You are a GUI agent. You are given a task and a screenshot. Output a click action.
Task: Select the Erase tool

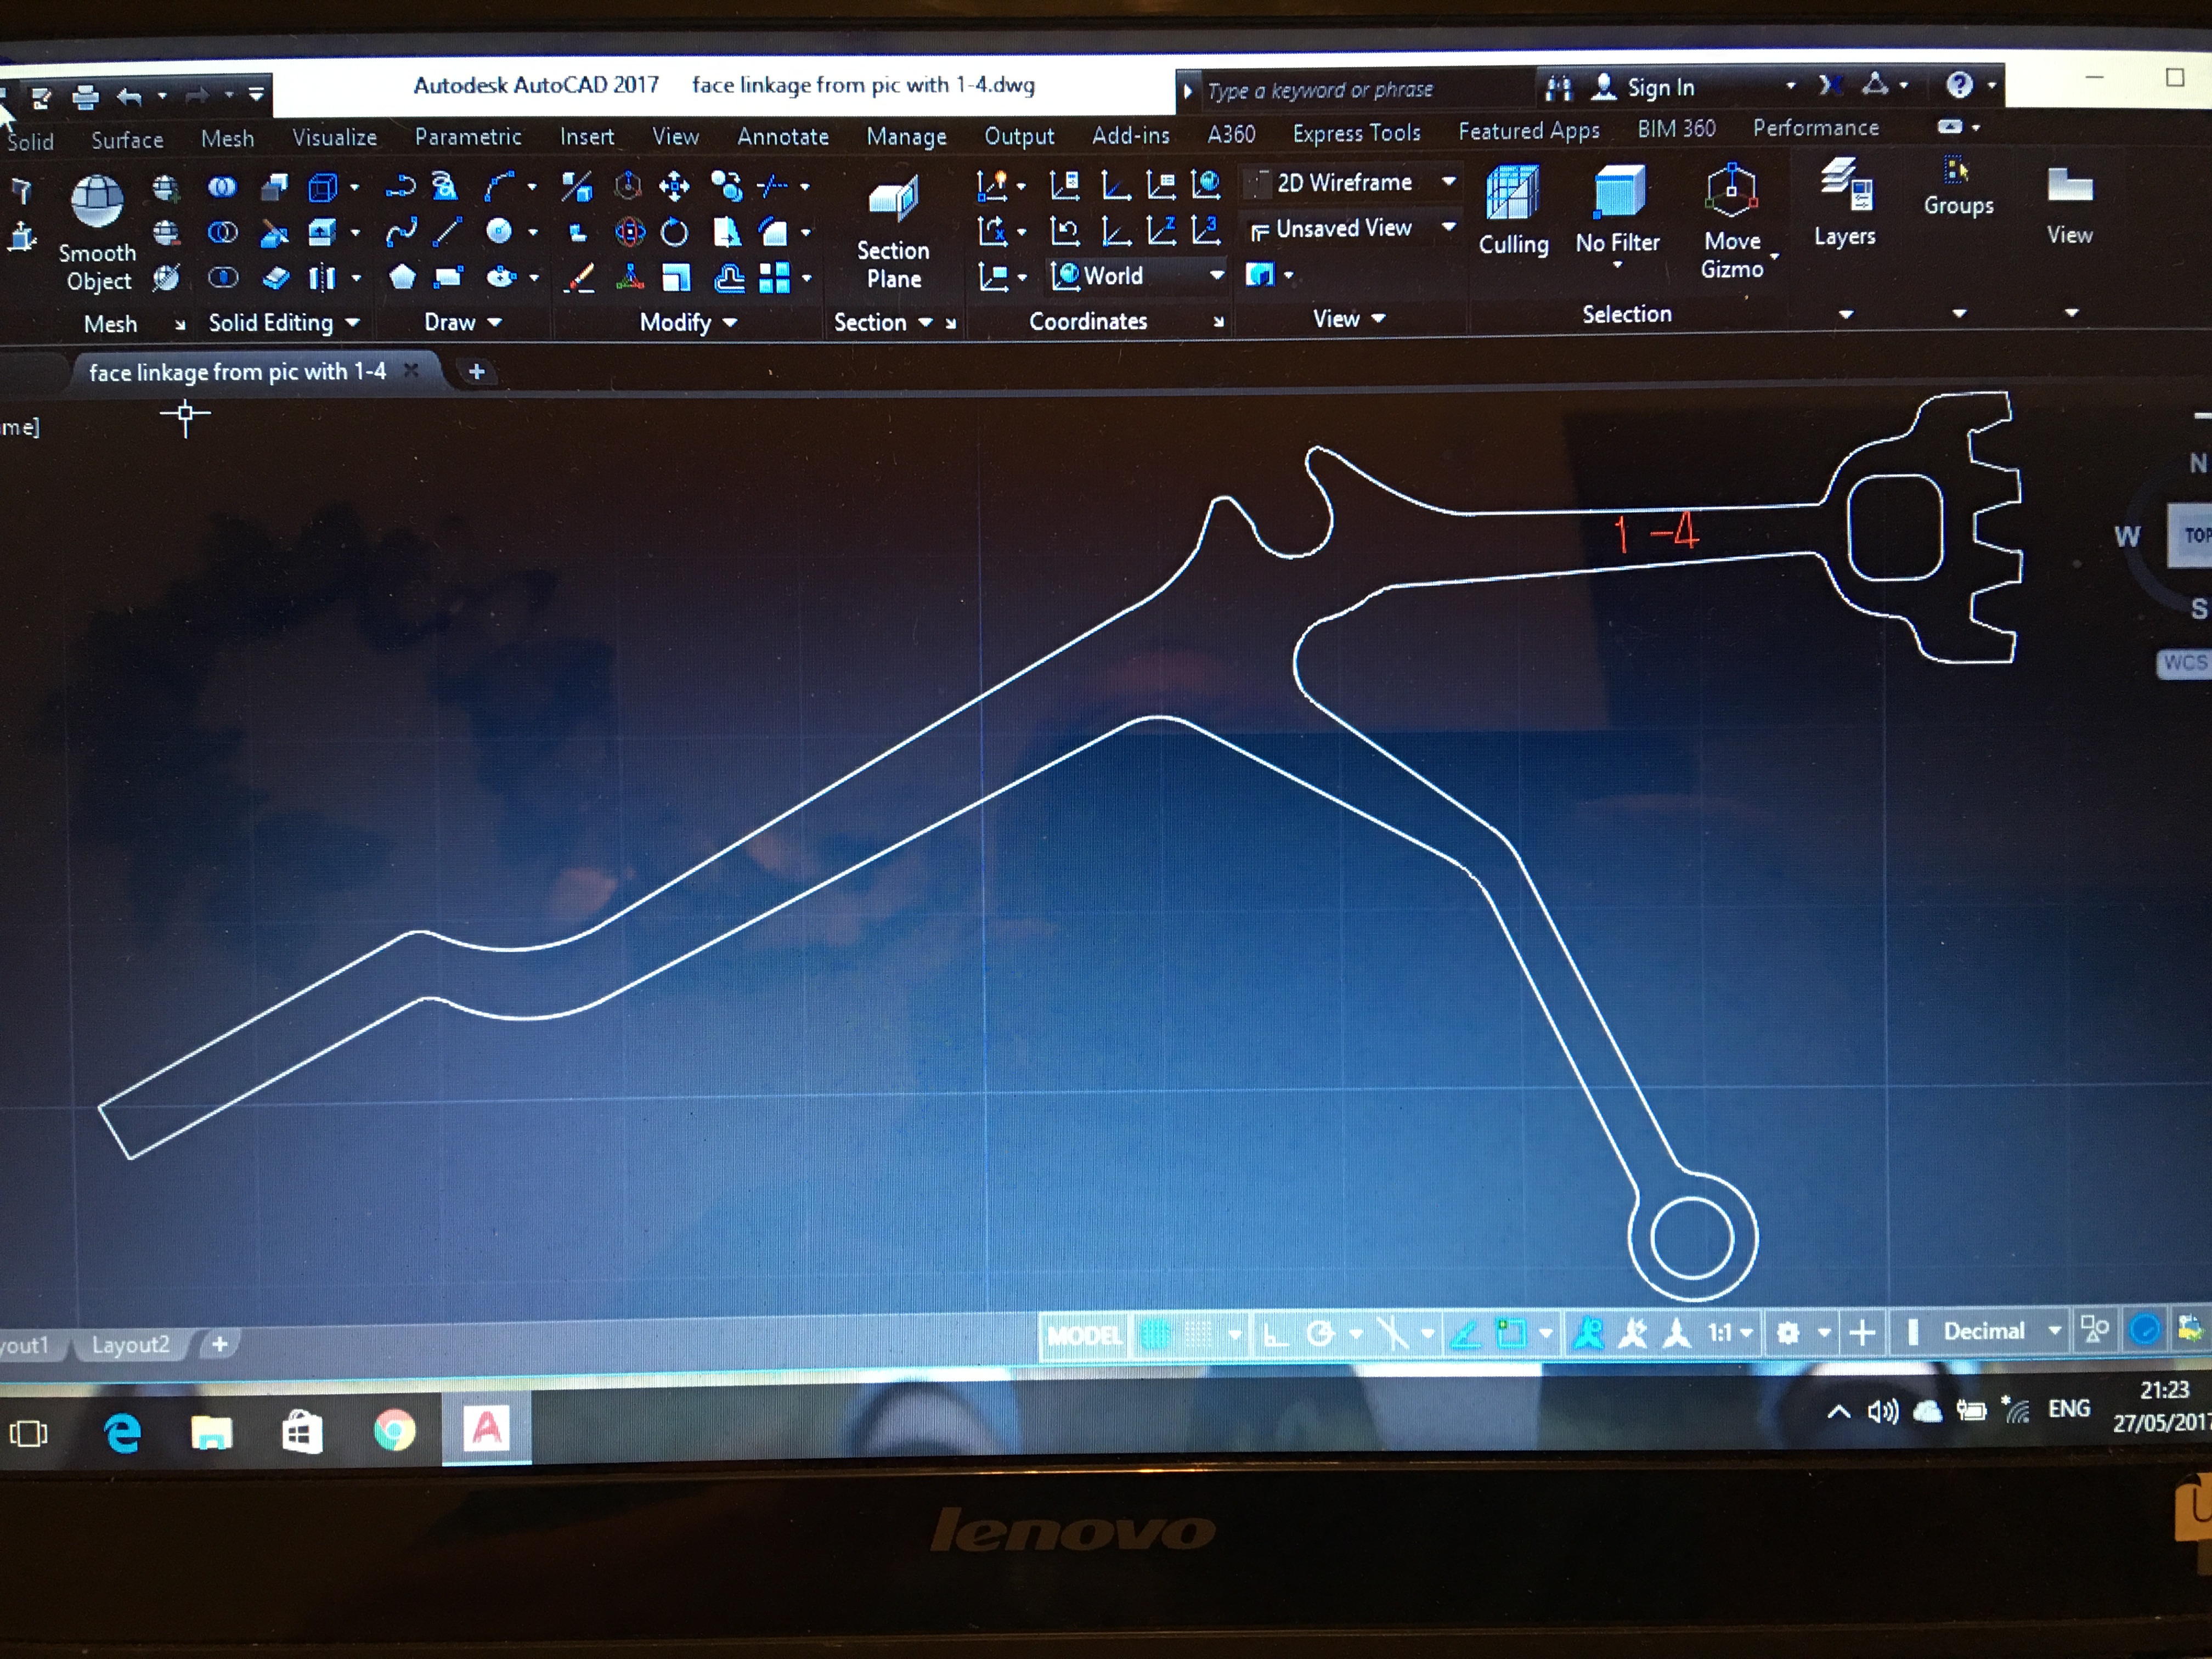580,278
